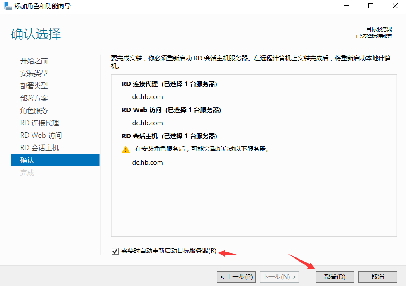The height and width of the screenshot is (286, 406).
Task: Click the RD Web 访问 heading in summary
Action: pyautogui.click(x=171, y=110)
